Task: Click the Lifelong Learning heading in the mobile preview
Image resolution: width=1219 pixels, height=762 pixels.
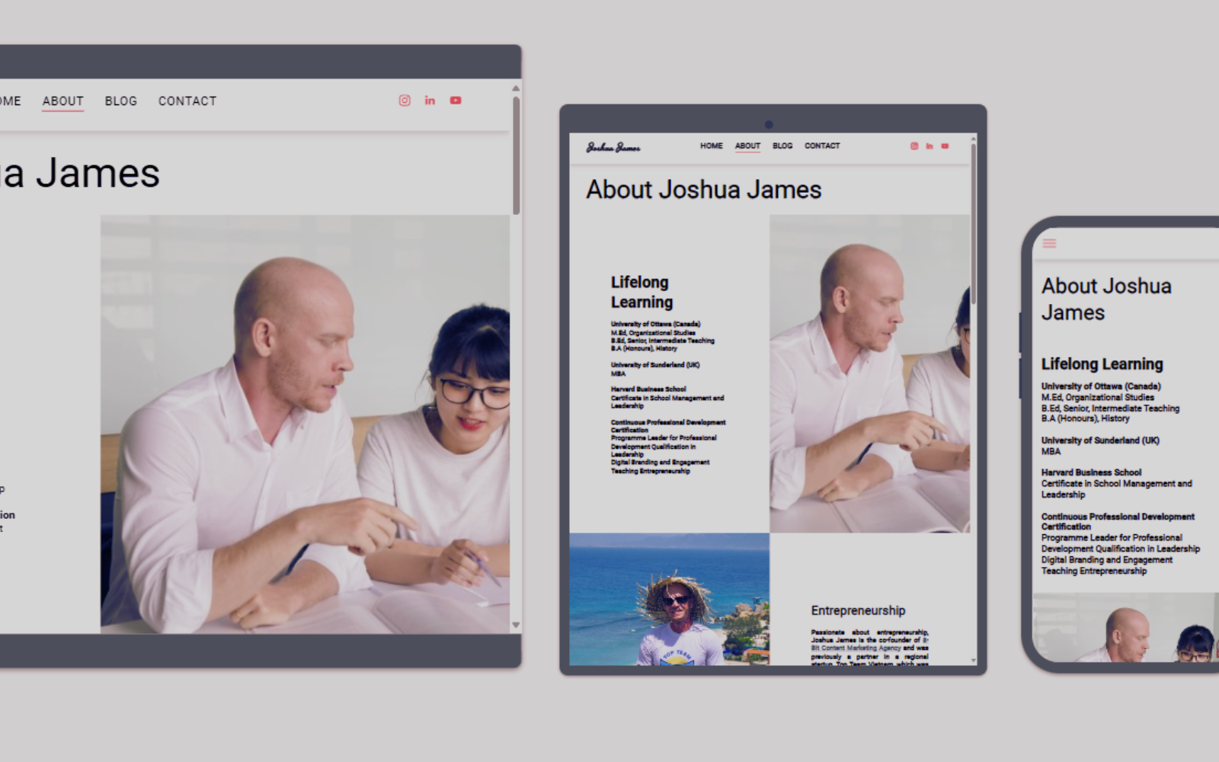Action: coord(1102,364)
